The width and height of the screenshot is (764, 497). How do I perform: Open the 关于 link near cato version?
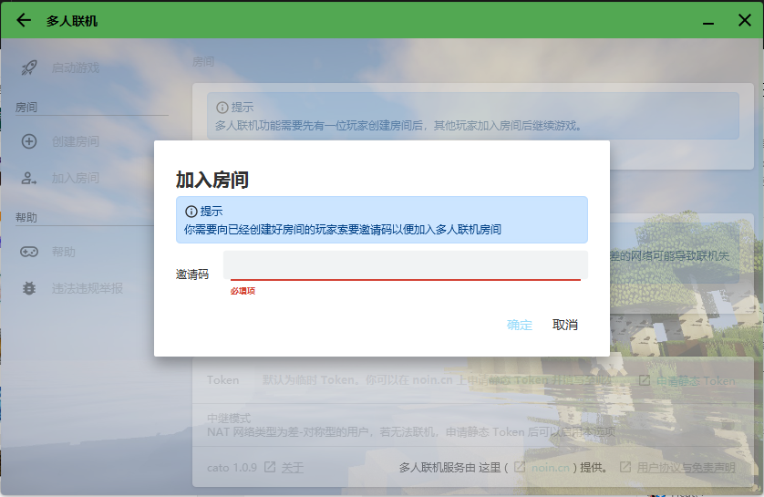[x=292, y=468]
